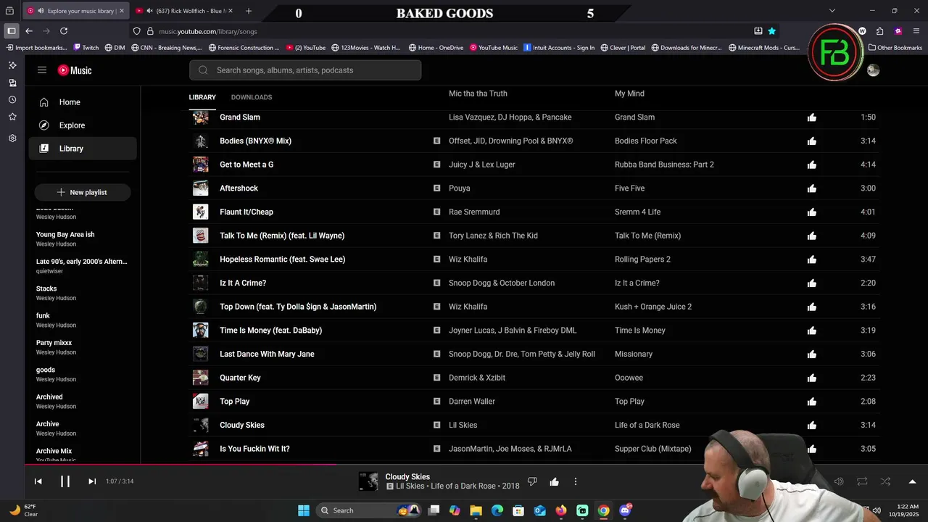The image size is (928, 522).
Task: Focus the search songs, albums, artists field
Action: coord(305,70)
